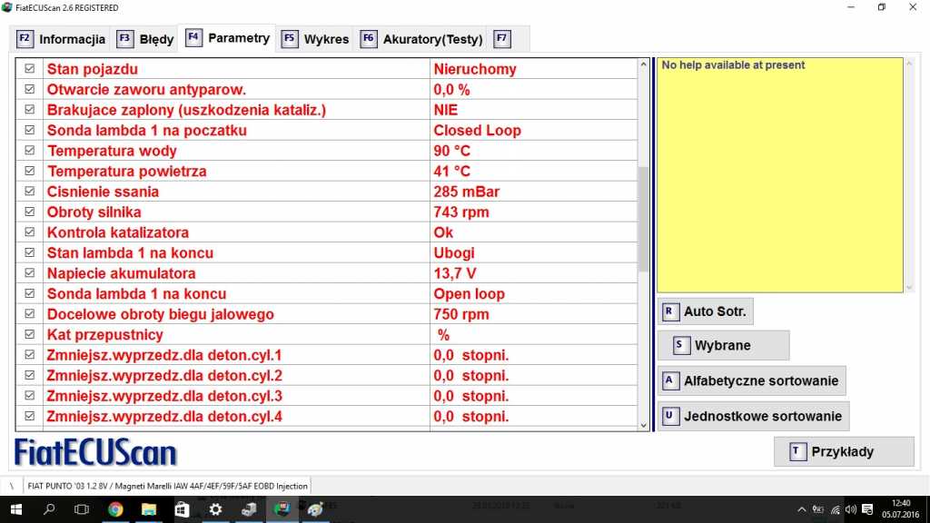Disable the Obroty silnika checkbox
The height and width of the screenshot is (523, 930).
tap(30, 212)
